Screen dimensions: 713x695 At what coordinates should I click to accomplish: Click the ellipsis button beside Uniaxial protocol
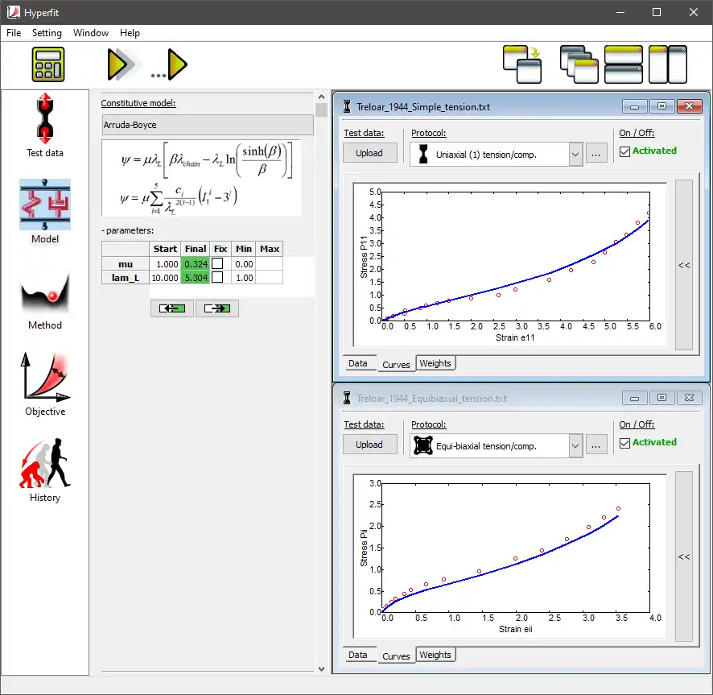(x=596, y=154)
